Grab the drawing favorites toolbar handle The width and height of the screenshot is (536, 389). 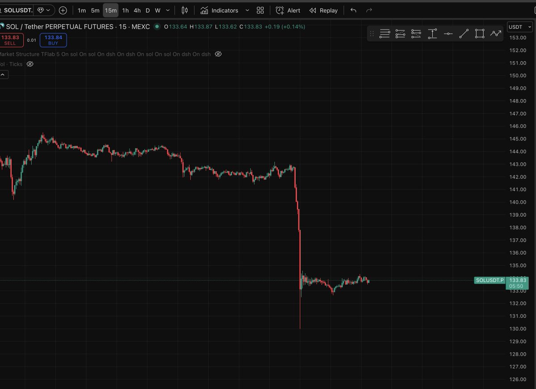[372, 34]
